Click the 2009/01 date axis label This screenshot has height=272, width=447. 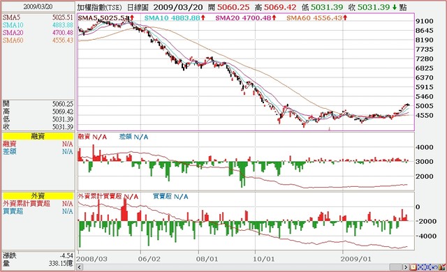point(356,259)
